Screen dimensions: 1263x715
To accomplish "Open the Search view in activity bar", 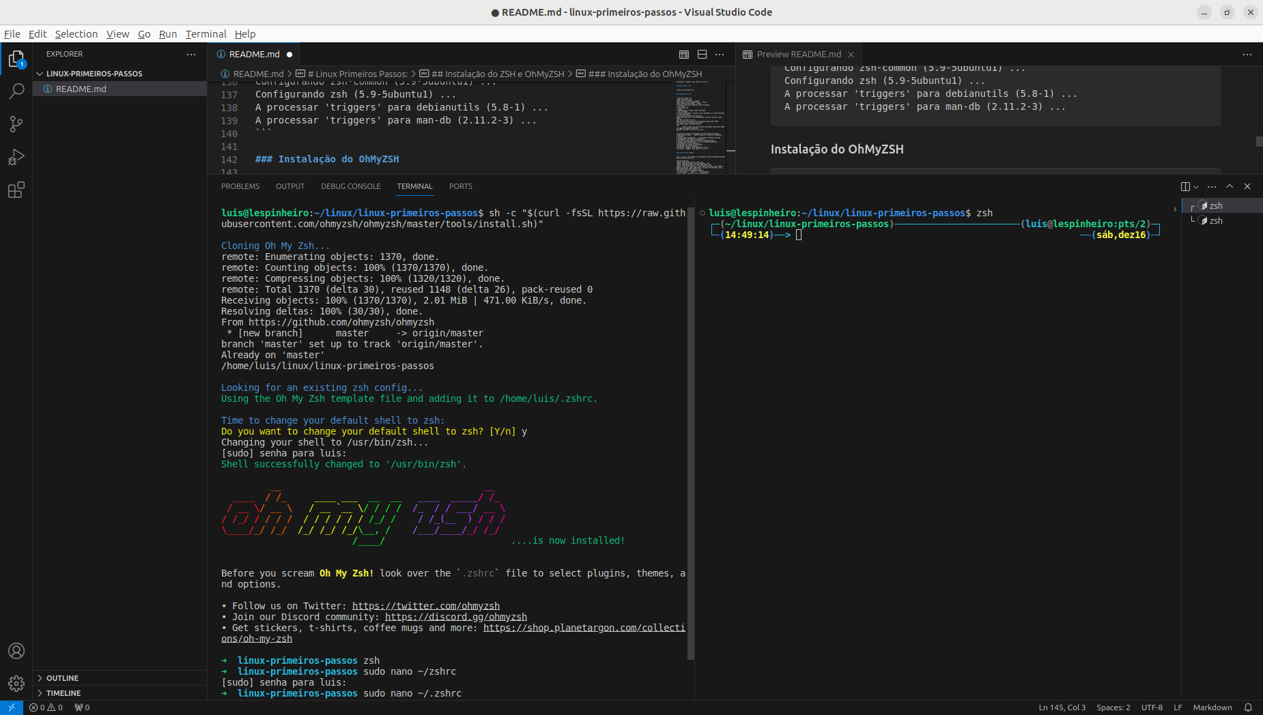I will pos(16,91).
